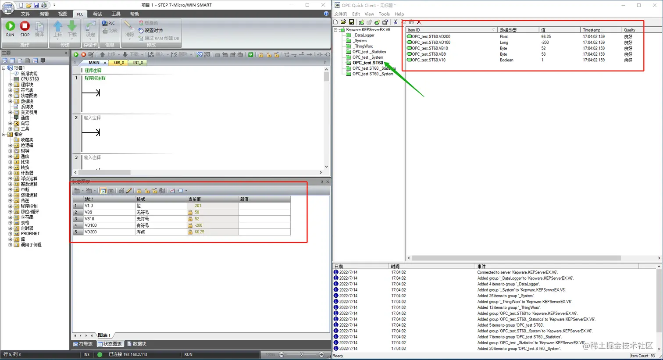Click the green run icon in program editor toolbar
The image size is (663, 360).
76,55
